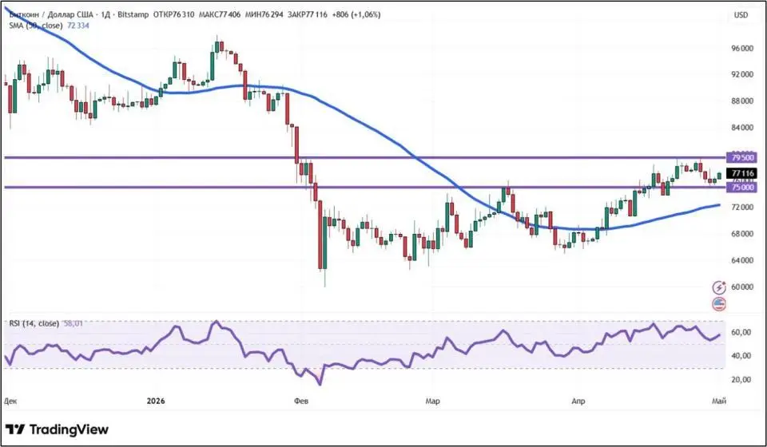The height and width of the screenshot is (447, 767).
Task: Click the 2026 label on the time axis
Action: (x=156, y=401)
